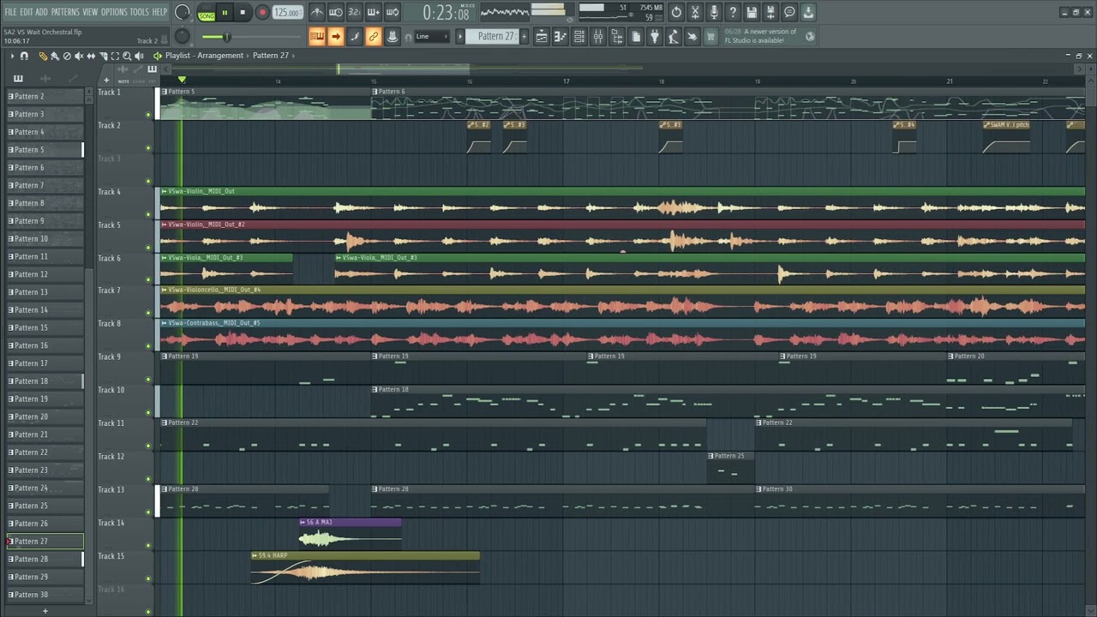1097x617 pixels.
Task: Click the save project floppy icon
Action: [752, 12]
